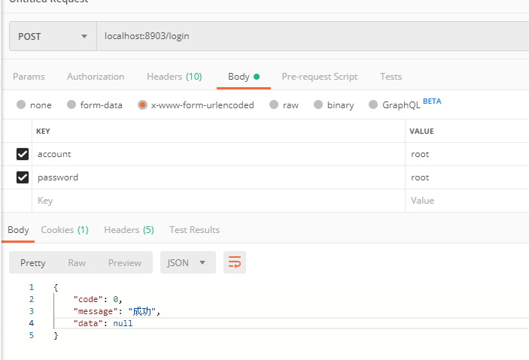Show response Cookies (1) tab
Viewport: 529px width, 360px height.
click(x=65, y=230)
